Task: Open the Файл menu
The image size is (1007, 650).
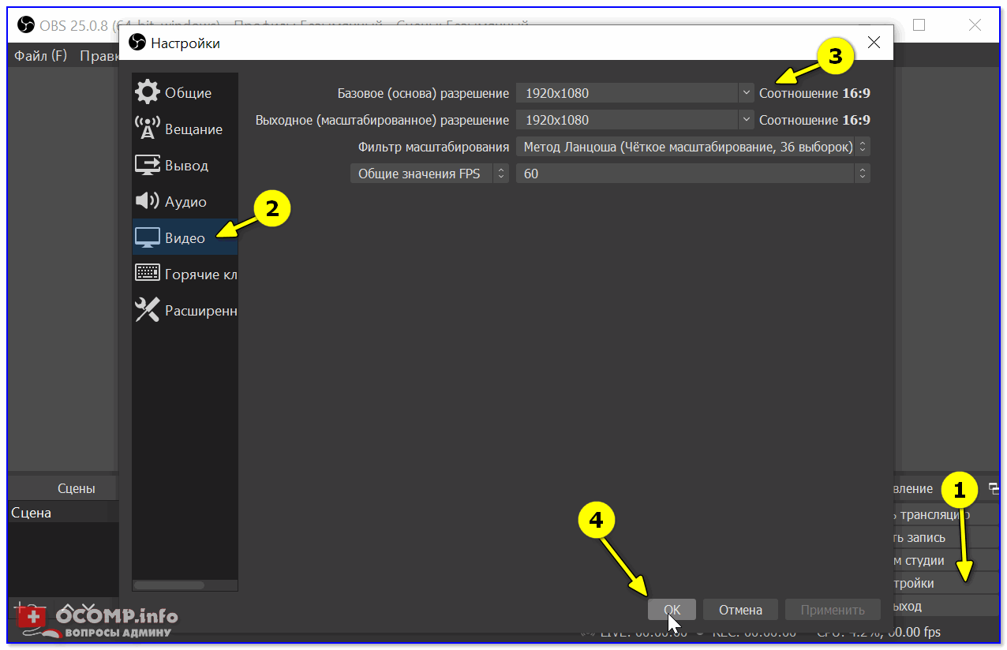Action: click(40, 56)
